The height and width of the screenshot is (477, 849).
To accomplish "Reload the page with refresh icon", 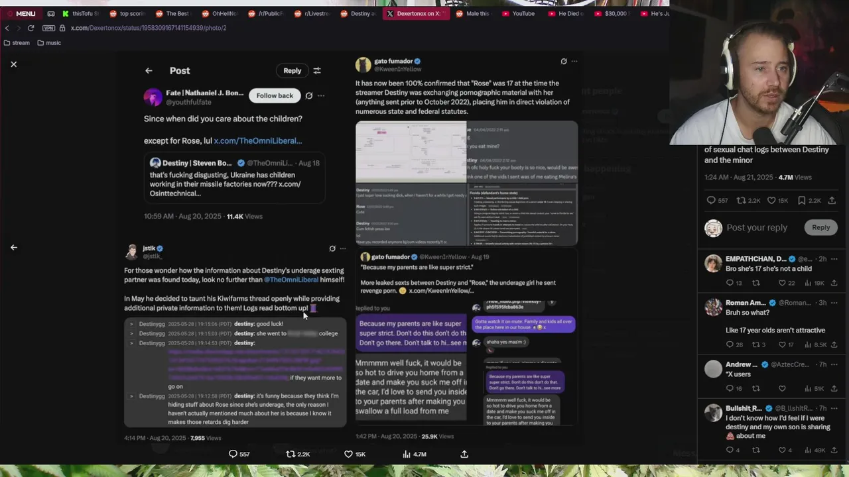I will pos(31,28).
